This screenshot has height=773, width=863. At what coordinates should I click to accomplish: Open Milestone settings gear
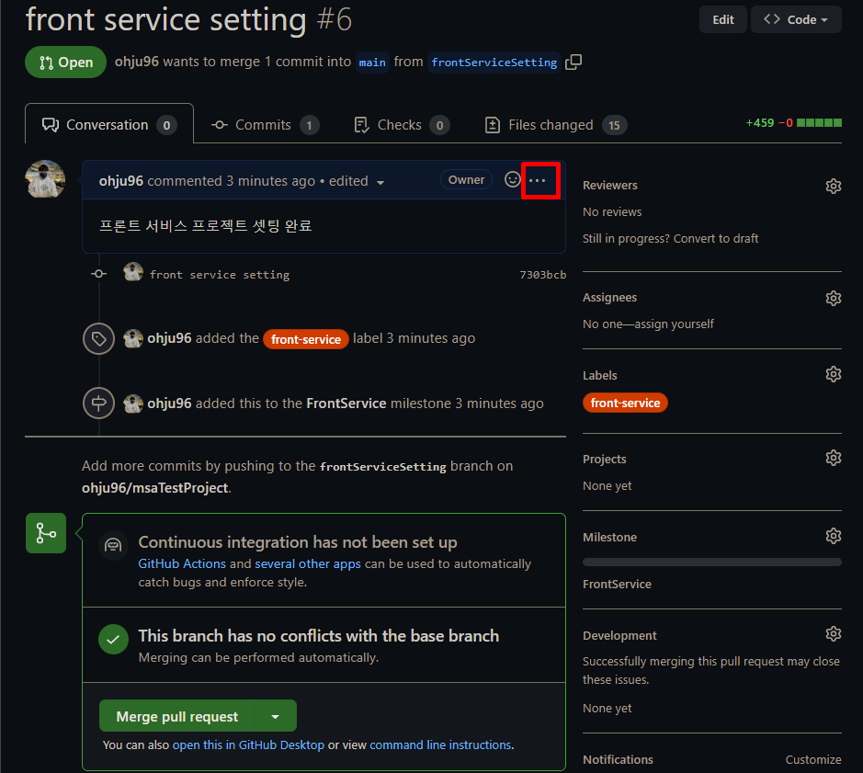tap(834, 536)
